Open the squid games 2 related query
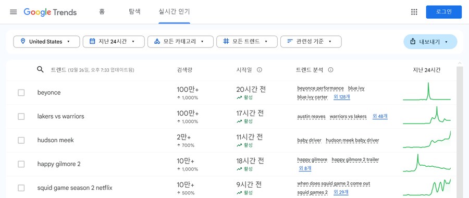The height and width of the screenshot is (198, 469). click(x=313, y=192)
